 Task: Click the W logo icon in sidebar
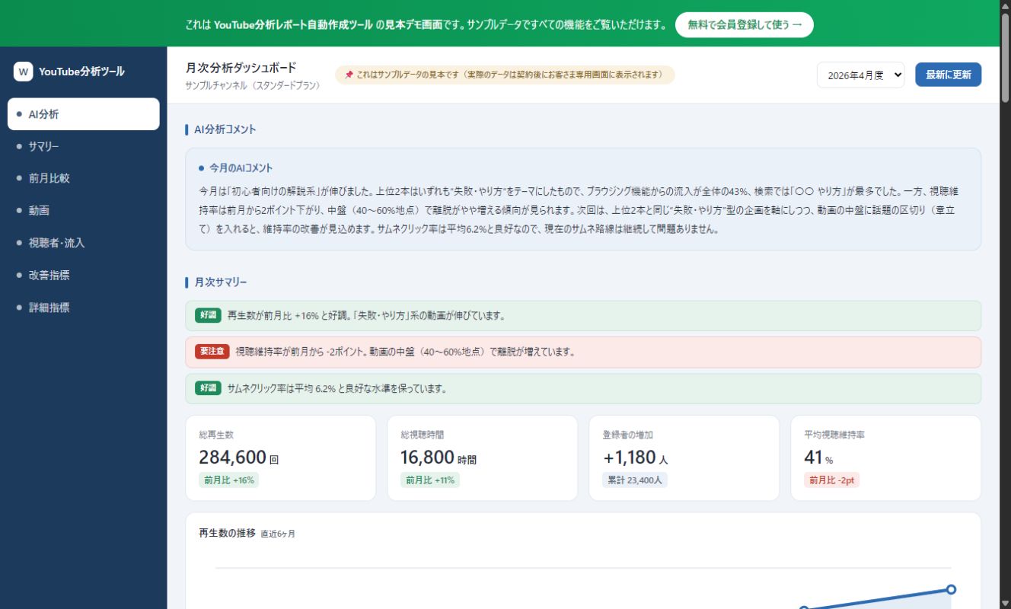(24, 72)
